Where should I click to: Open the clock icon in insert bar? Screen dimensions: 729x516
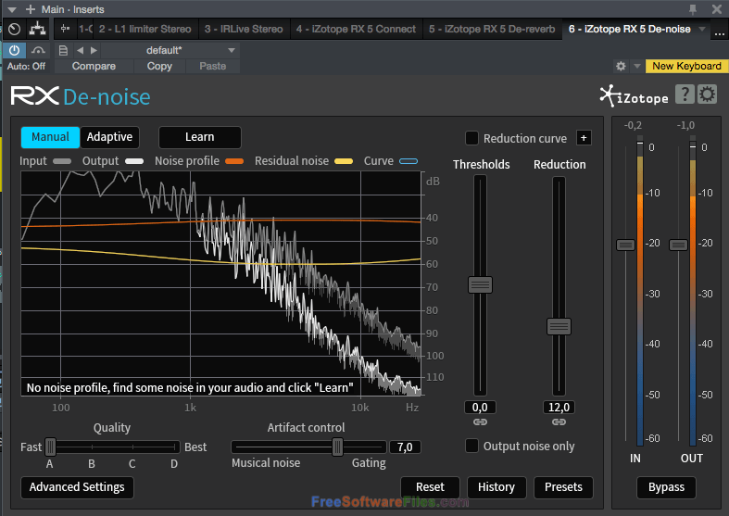click(15, 29)
